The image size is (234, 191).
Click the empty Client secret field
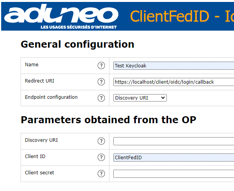[173, 174]
